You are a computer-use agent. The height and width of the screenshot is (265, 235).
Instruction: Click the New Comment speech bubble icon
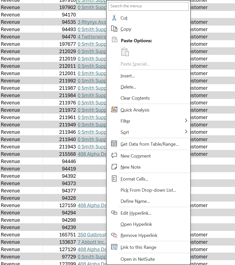point(114,155)
